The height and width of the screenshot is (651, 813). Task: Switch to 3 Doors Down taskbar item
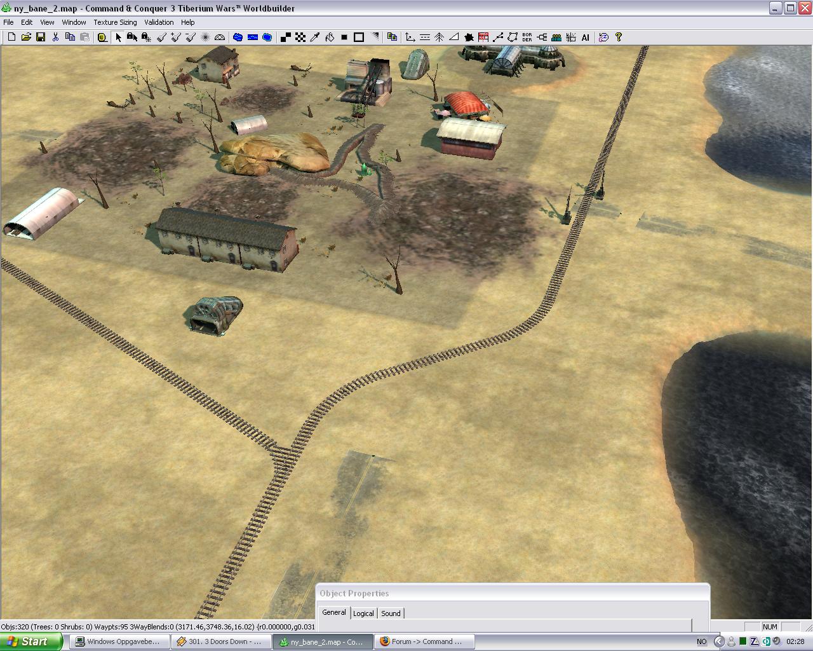pyautogui.click(x=222, y=641)
